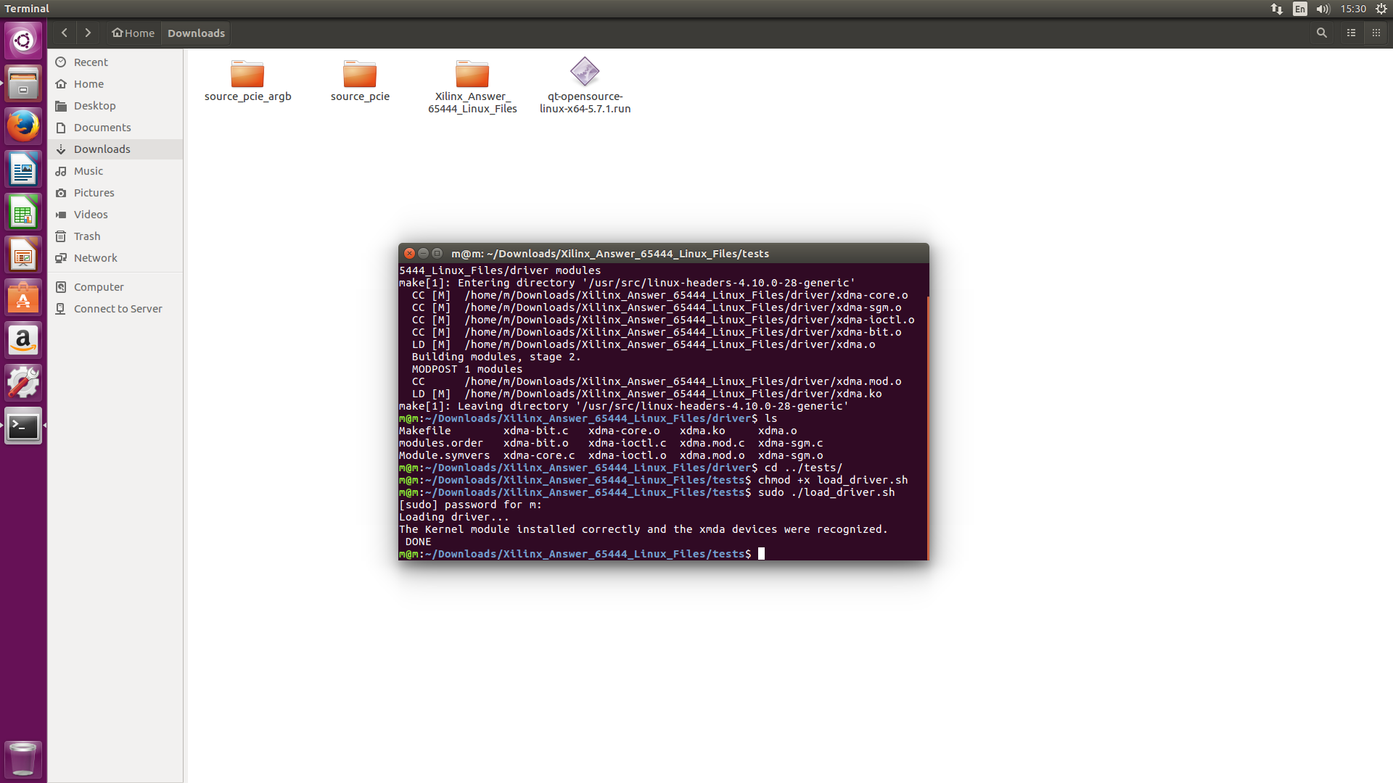Open Computer in the sidebar
1393x783 pixels.
click(x=115, y=287)
